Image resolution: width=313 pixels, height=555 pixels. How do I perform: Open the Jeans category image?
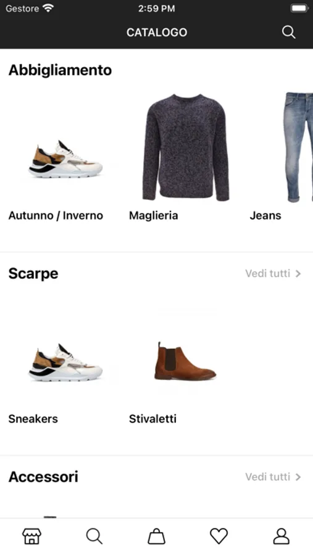[x=298, y=147]
